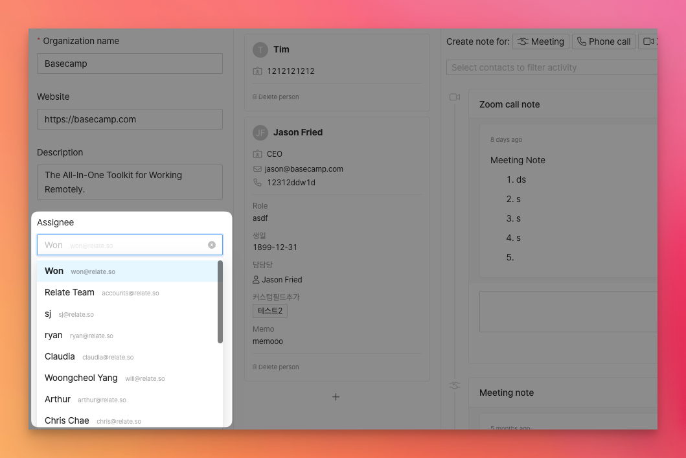Open the Meeting note entry header

[x=563, y=393]
